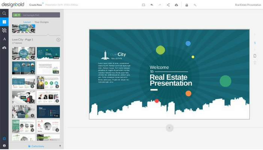Screen dimensions: 263x150
Task: Select the large lime green circle on slide
Action: (x=160, y=50)
